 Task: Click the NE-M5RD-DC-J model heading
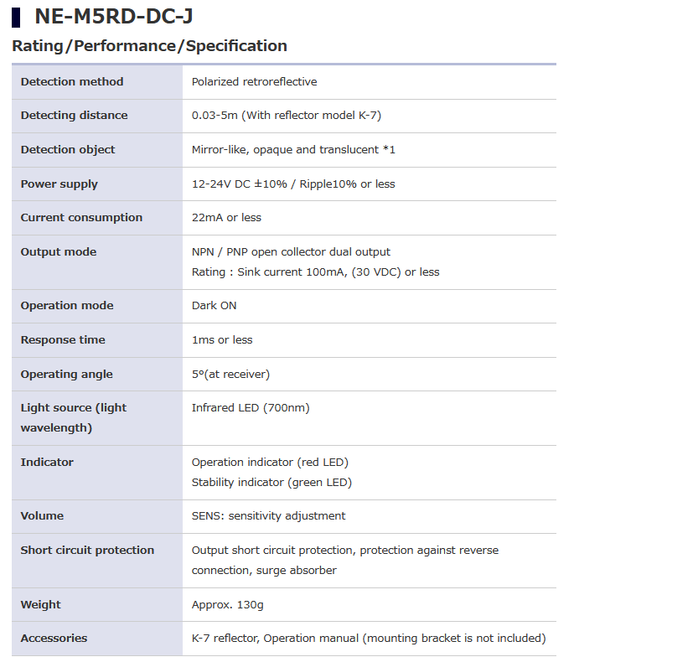114,16
